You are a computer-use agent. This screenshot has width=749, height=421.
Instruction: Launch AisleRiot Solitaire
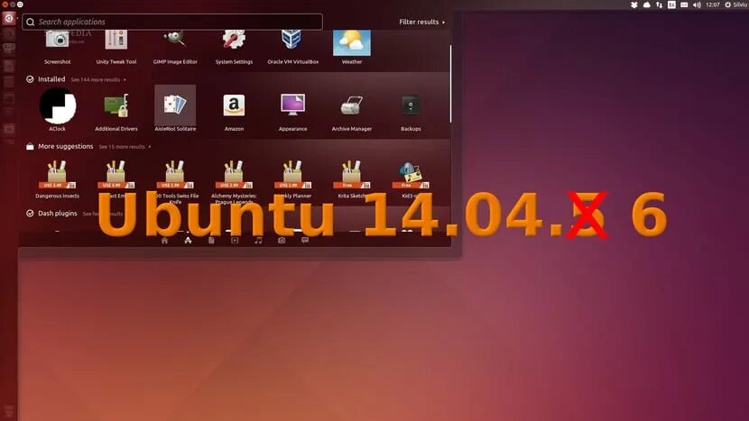coord(175,109)
